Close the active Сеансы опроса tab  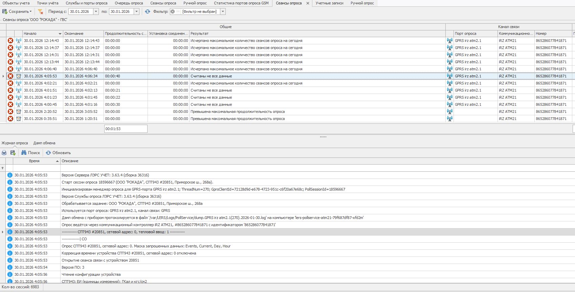pyautogui.click(x=308, y=3)
